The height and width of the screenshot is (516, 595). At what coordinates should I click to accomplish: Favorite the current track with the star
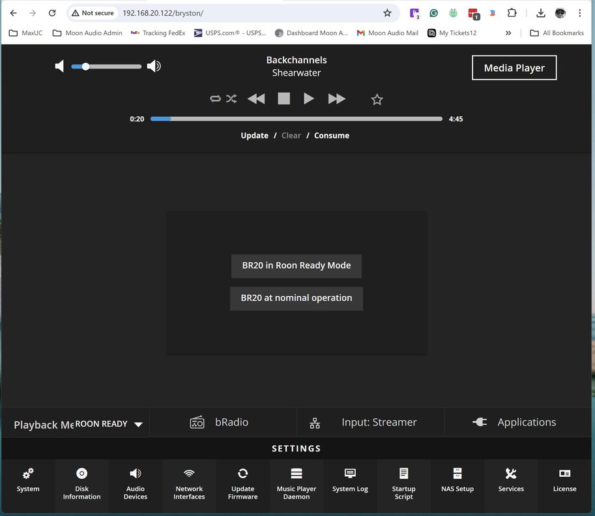[x=377, y=100]
